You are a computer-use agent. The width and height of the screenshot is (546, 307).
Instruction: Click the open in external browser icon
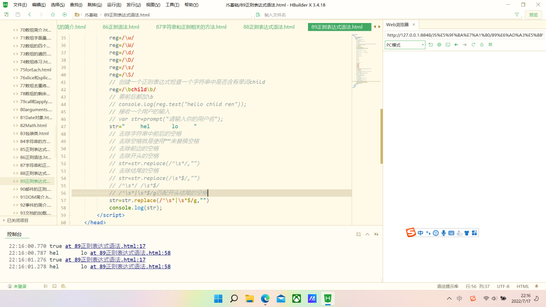pyautogui.click(x=431, y=45)
